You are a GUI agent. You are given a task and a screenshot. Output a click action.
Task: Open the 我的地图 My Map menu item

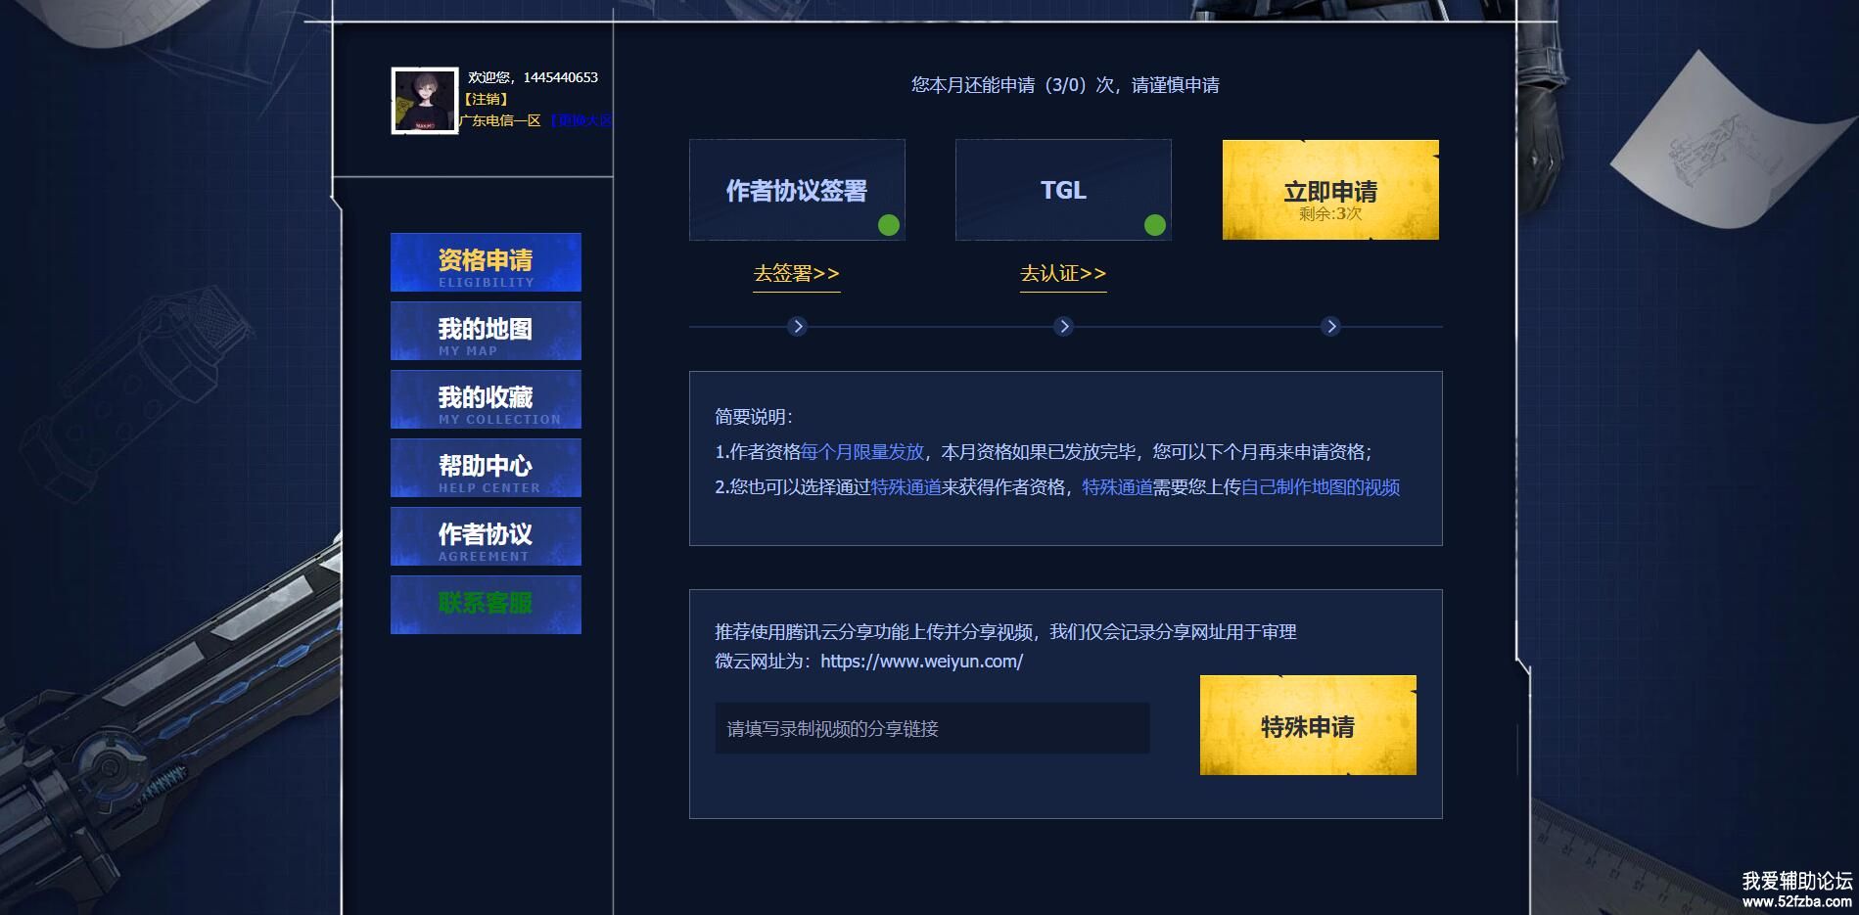[486, 331]
